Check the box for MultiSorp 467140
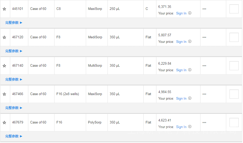 tap(234, 66)
